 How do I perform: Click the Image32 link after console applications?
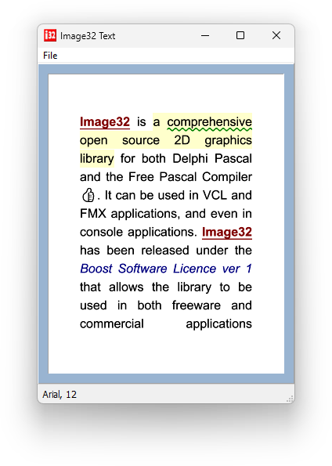point(227,232)
